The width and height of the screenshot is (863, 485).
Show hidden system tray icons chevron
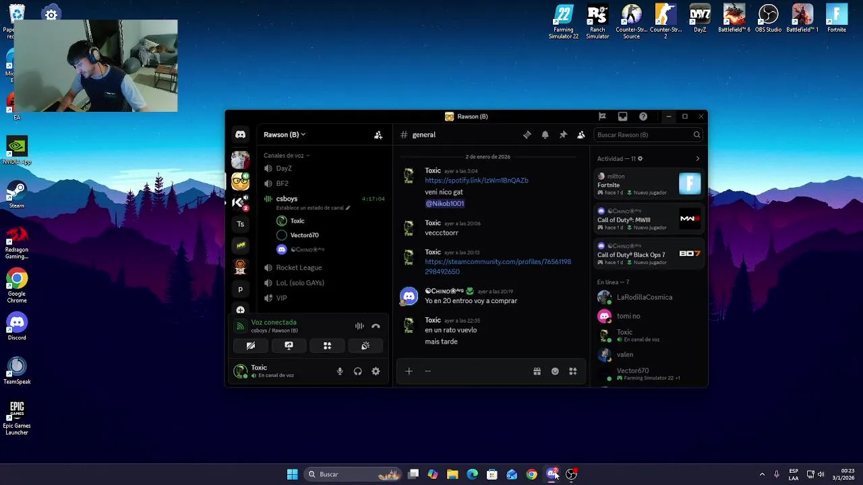[762, 474]
